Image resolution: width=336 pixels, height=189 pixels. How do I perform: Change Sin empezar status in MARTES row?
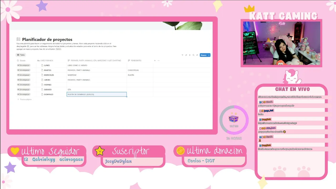(24, 70)
